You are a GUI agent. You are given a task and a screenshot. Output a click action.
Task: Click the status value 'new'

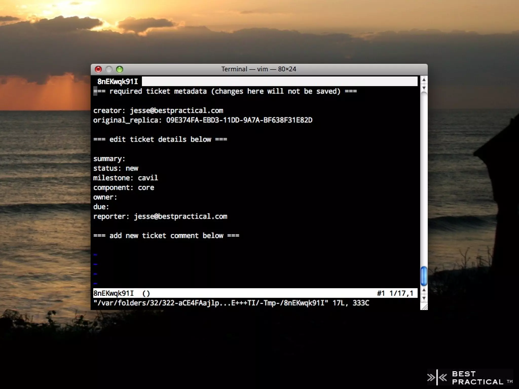pos(132,168)
